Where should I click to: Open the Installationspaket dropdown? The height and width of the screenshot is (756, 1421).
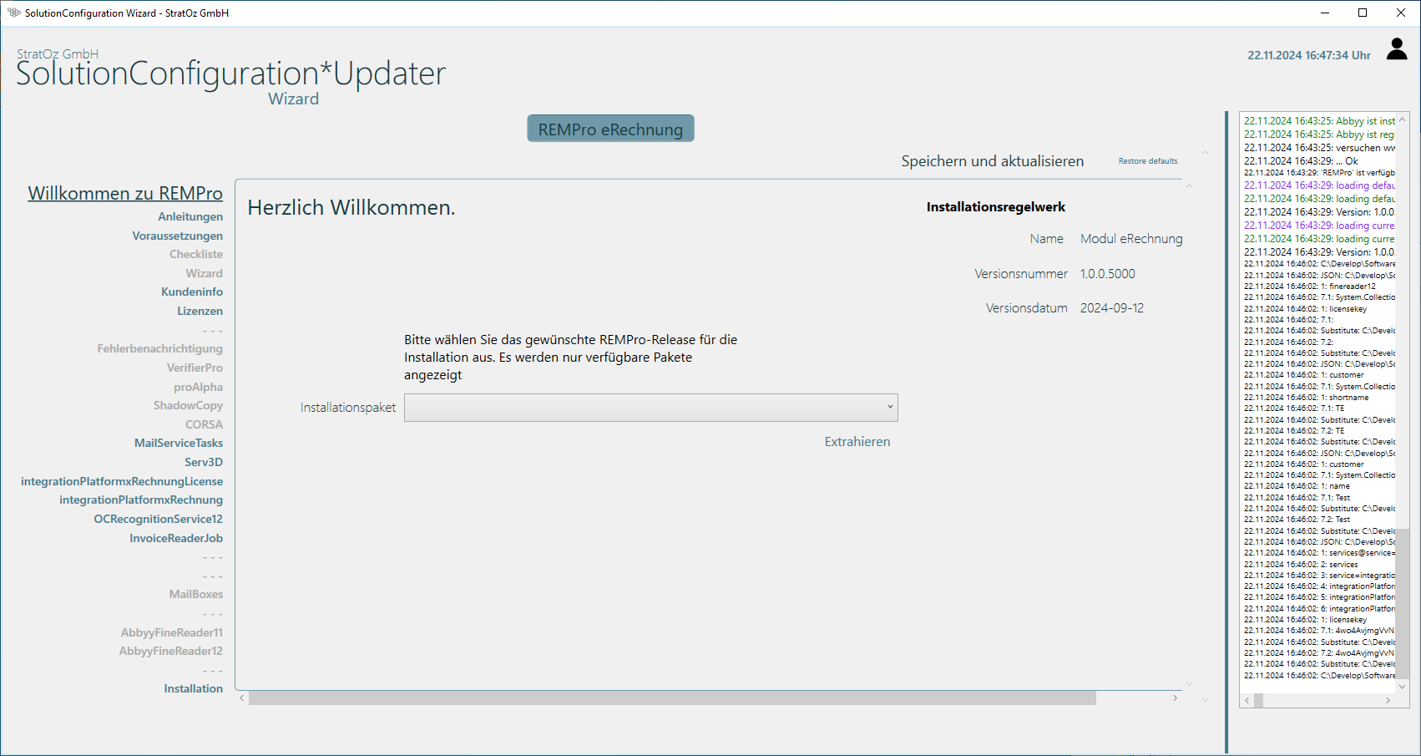click(x=650, y=408)
